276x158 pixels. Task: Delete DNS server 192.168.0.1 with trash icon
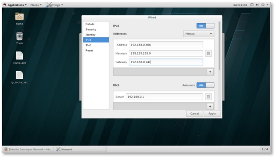pos(208,97)
